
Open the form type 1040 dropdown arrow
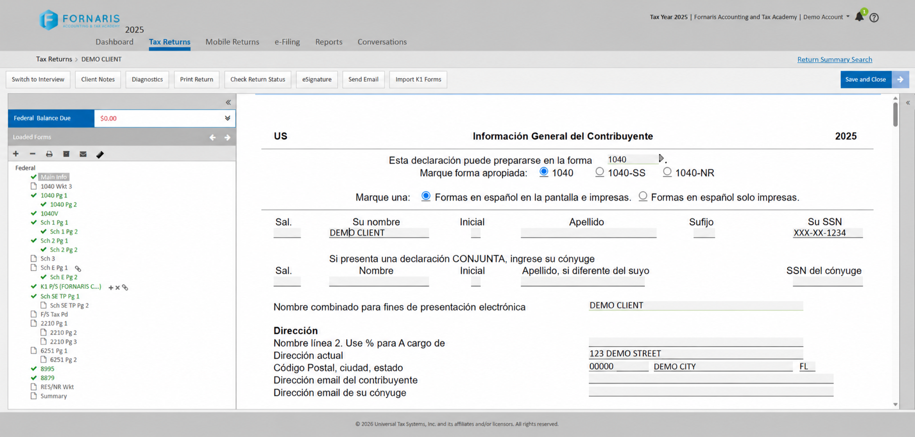pos(661,158)
